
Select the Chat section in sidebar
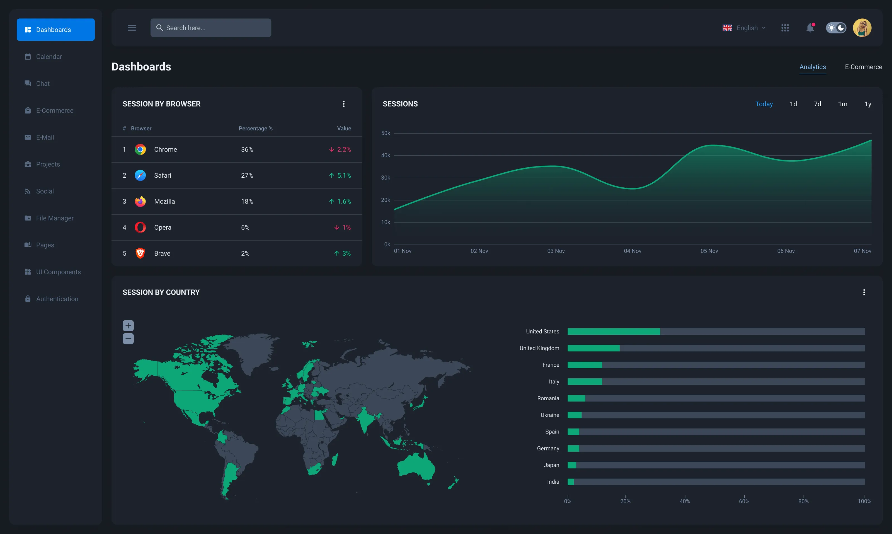[x=42, y=83]
